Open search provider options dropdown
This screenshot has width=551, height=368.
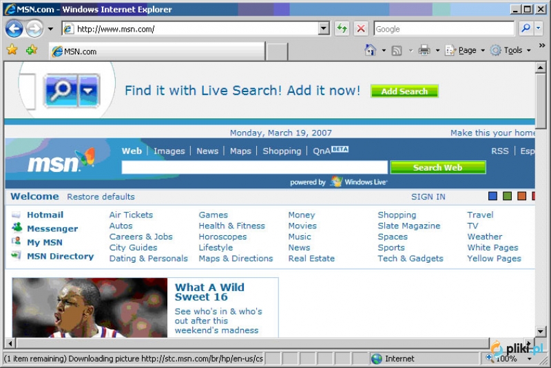coord(539,28)
